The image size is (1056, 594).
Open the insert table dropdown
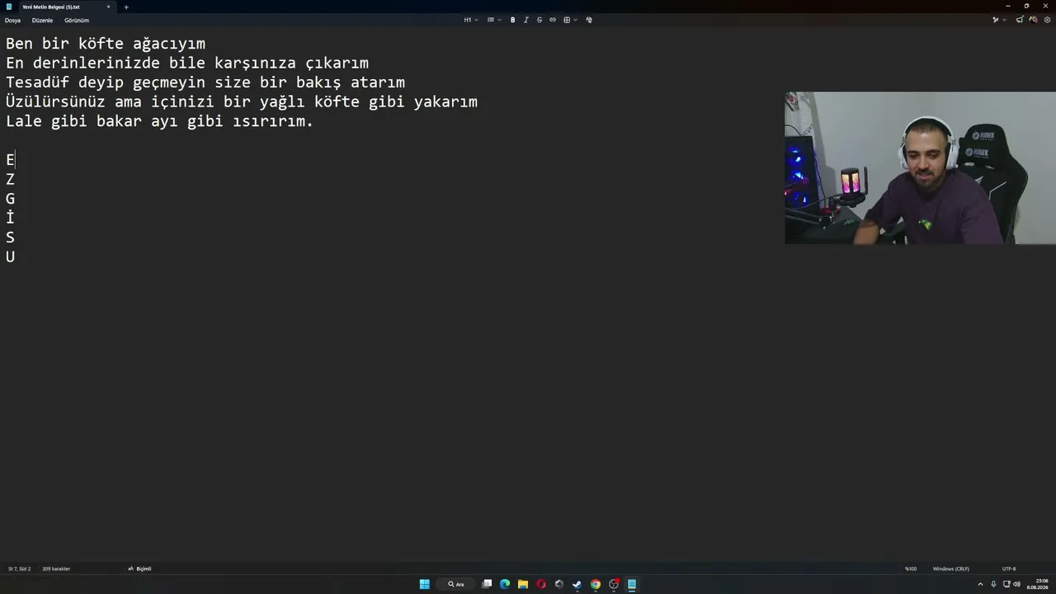pos(569,20)
